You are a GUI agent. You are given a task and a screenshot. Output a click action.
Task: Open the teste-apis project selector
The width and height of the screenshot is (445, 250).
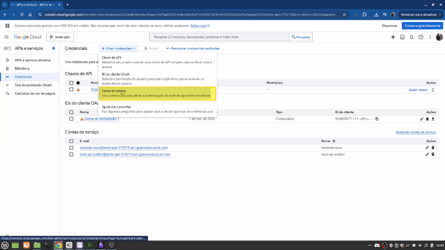60,37
